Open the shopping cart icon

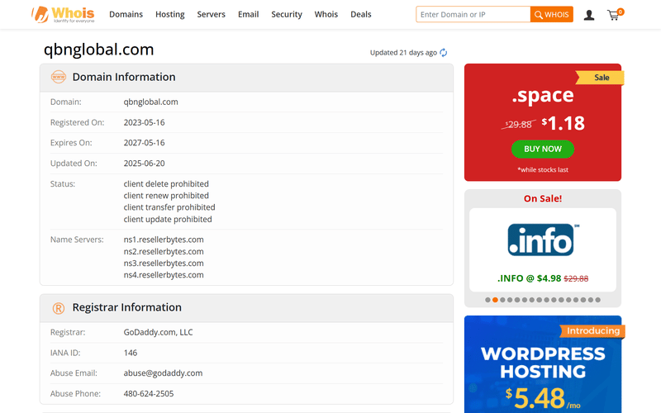(615, 15)
